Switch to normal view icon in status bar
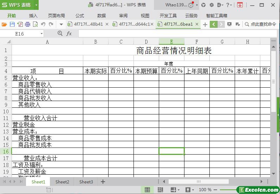 (147, 190)
